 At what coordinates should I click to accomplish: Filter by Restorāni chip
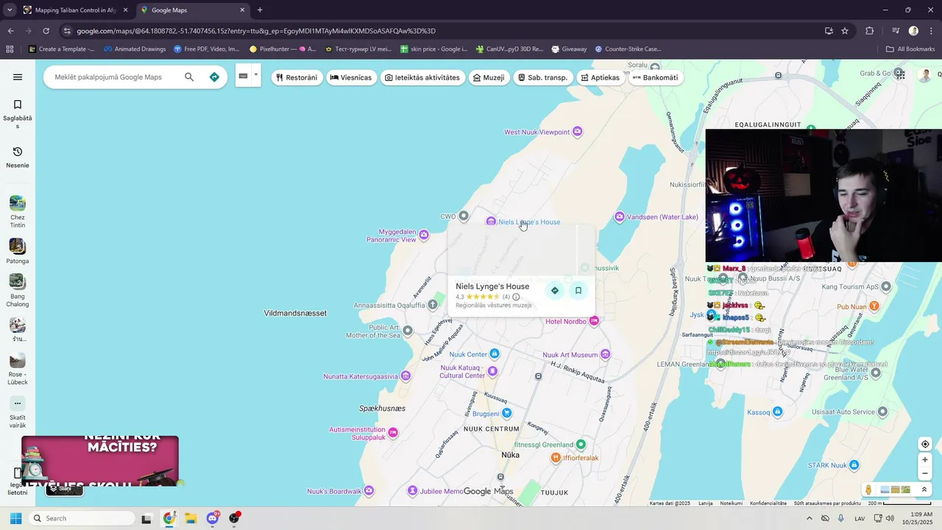(x=297, y=77)
